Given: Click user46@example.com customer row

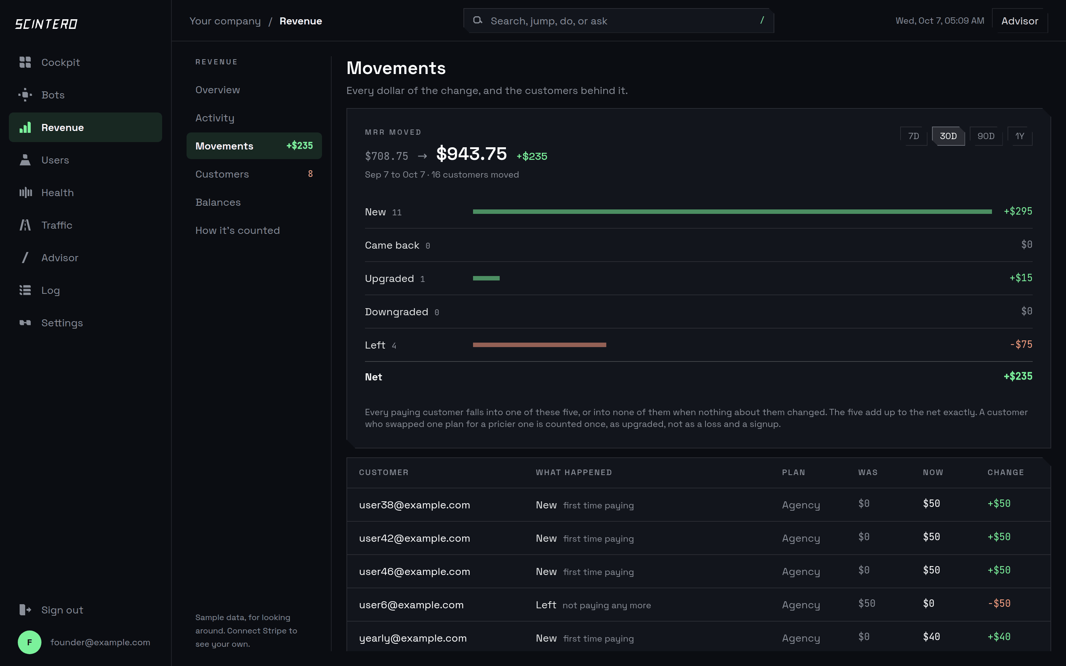Looking at the screenshot, I should coord(698,571).
